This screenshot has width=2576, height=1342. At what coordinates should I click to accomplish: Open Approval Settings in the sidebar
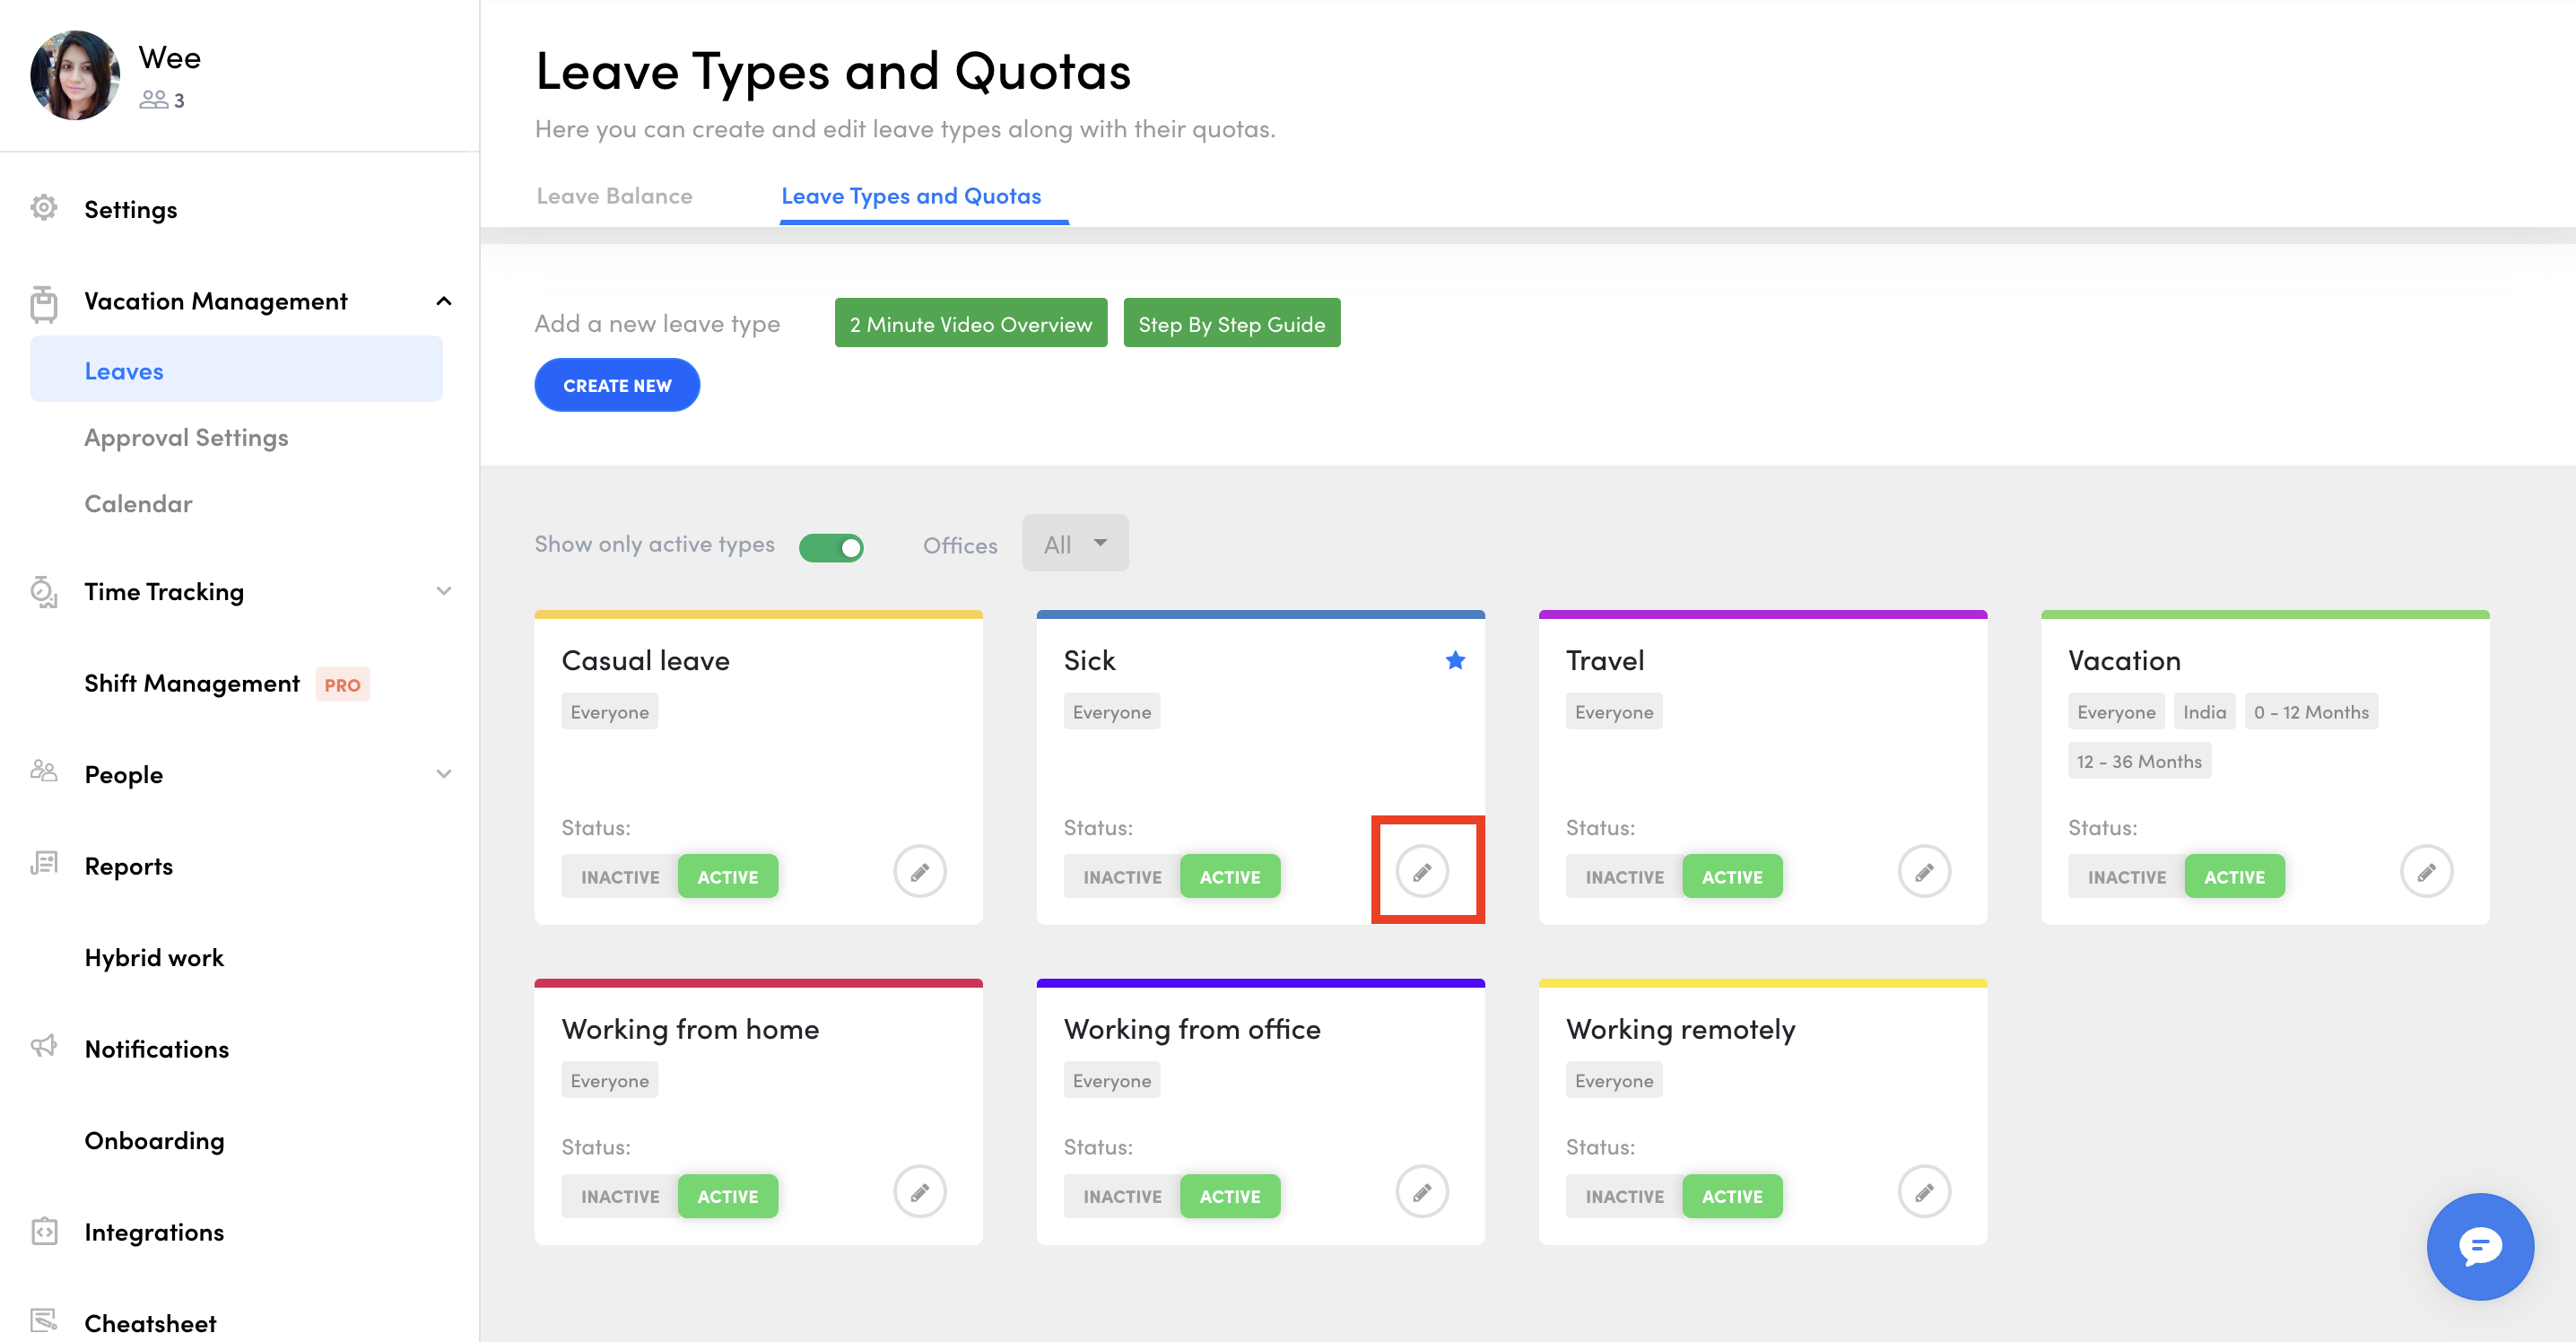click(186, 437)
